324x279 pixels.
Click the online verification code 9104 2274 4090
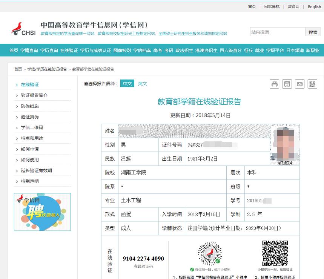pyautogui.click(x=143, y=259)
